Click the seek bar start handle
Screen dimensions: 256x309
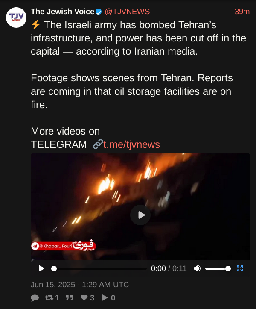[54, 268]
